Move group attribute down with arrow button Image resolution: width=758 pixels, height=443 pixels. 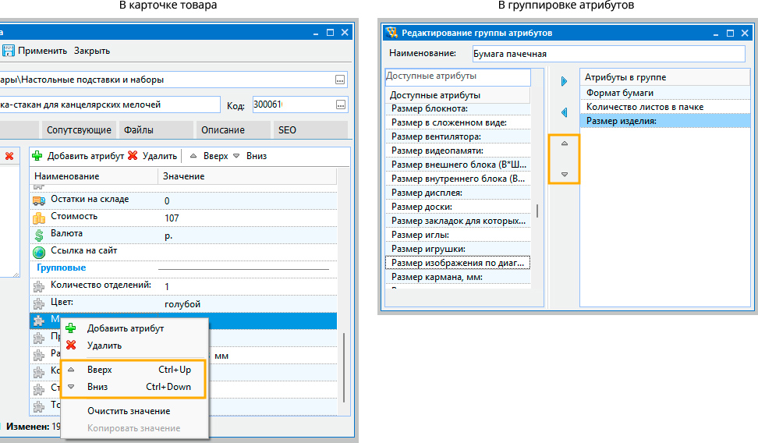pos(564,174)
